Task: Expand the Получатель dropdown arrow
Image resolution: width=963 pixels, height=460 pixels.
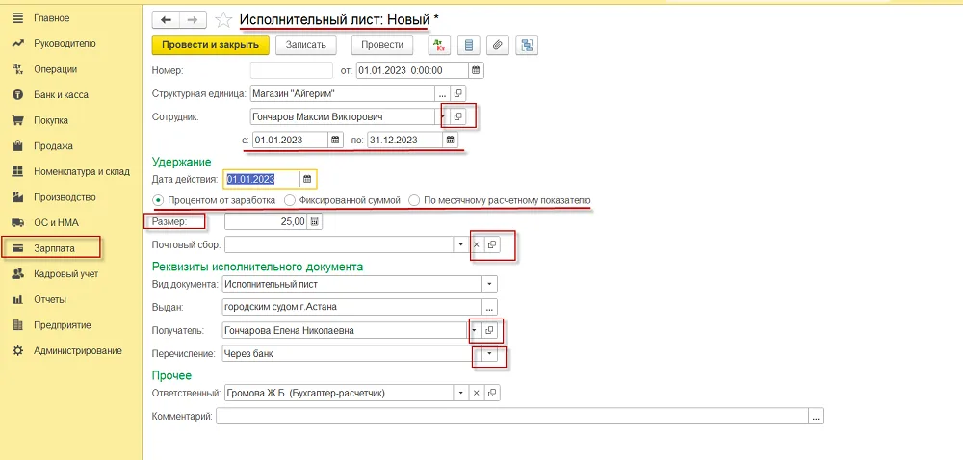Action: 474,331
